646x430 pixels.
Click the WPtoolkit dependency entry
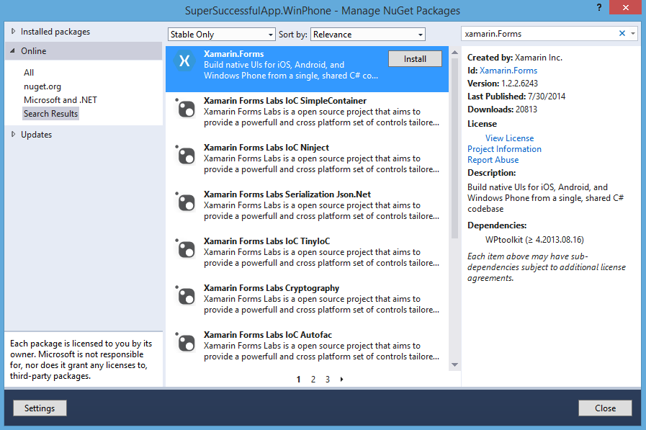[534, 240]
